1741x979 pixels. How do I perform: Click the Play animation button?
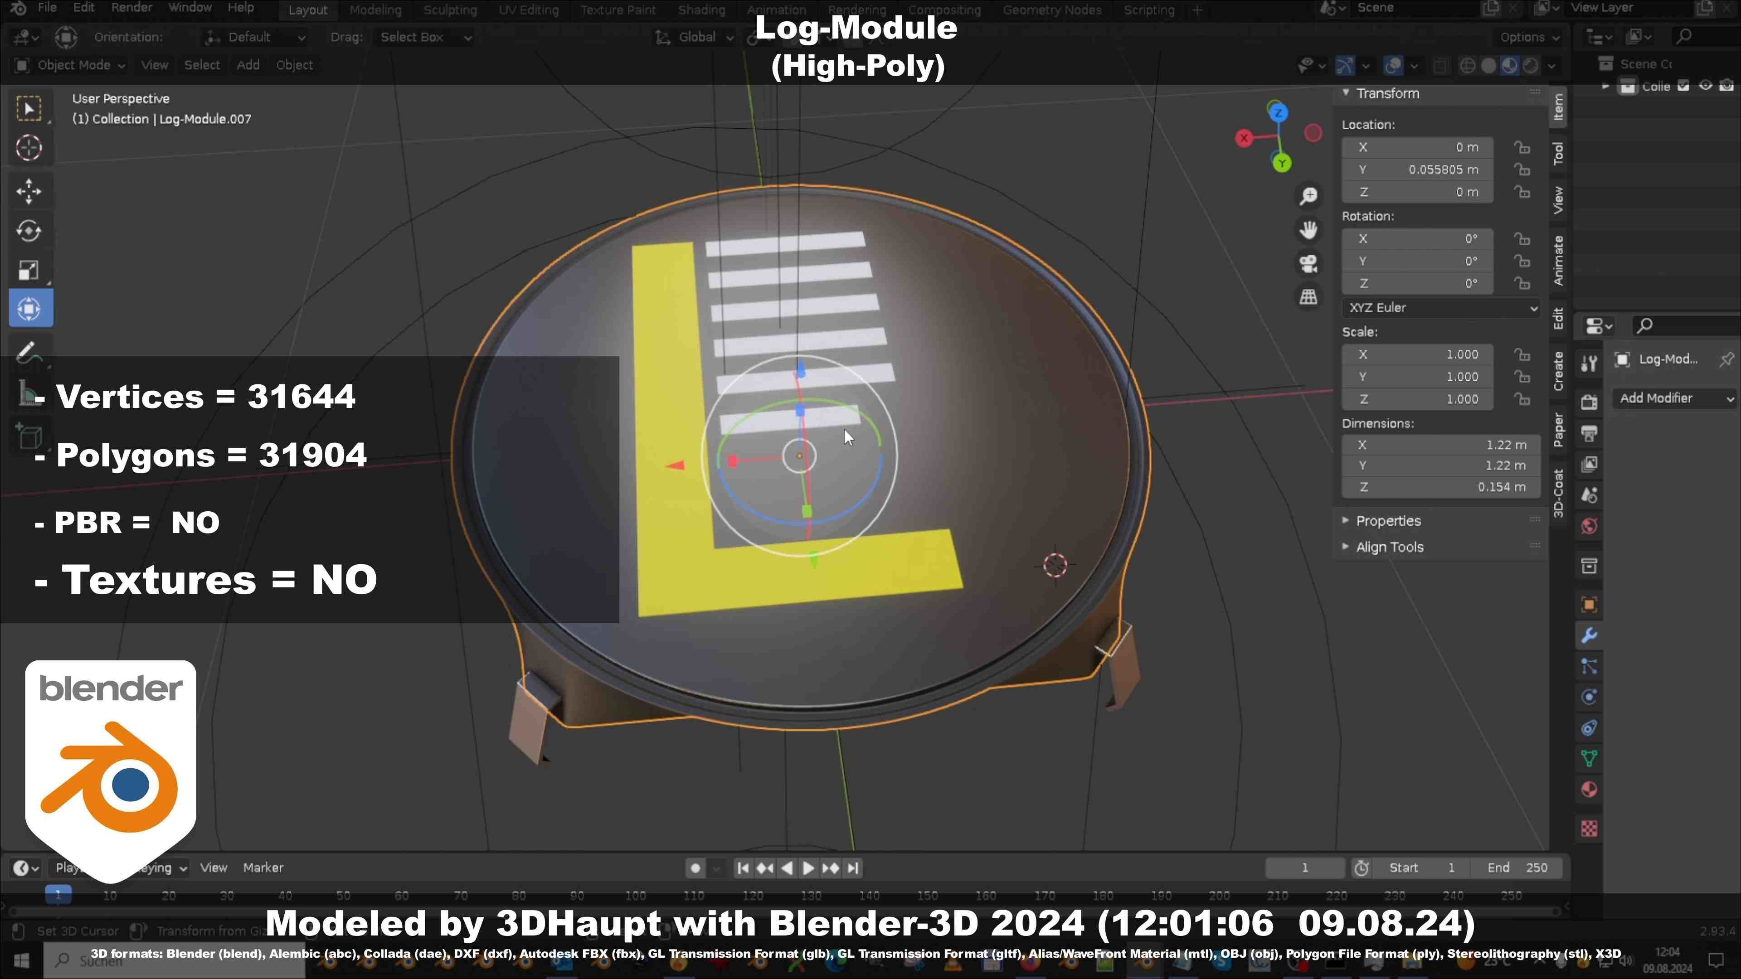(x=808, y=868)
